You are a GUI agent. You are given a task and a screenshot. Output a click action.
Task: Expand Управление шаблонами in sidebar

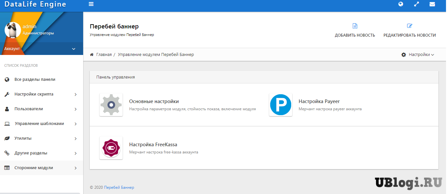point(41,124)
